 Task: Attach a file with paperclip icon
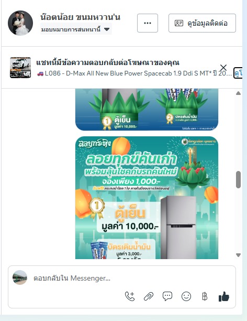149,296
